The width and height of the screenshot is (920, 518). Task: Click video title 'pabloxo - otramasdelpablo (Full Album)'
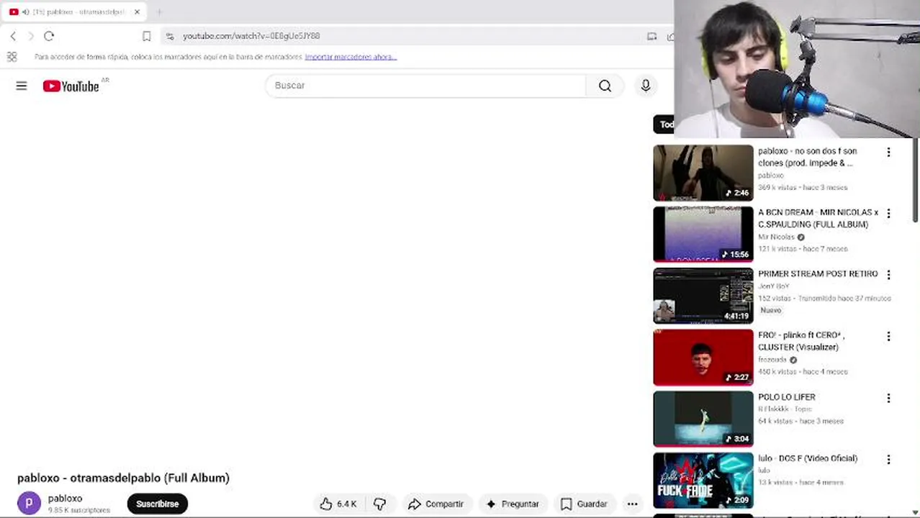(124, 478)
